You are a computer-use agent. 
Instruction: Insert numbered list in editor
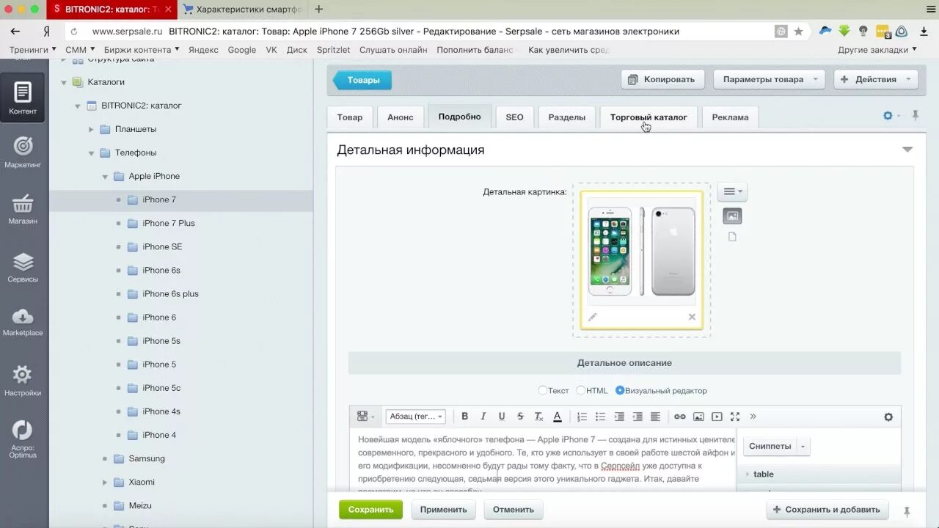582,417
